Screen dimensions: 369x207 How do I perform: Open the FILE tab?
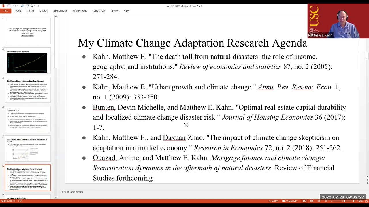click(x=5, y=11)
